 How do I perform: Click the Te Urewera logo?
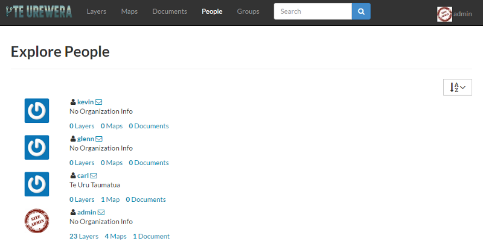click(39, 11)
